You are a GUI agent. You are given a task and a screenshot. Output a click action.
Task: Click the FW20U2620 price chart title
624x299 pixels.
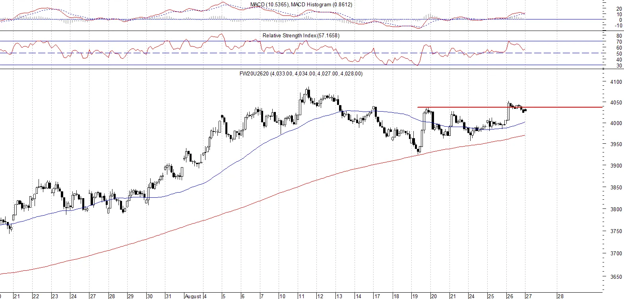[301, 73]
